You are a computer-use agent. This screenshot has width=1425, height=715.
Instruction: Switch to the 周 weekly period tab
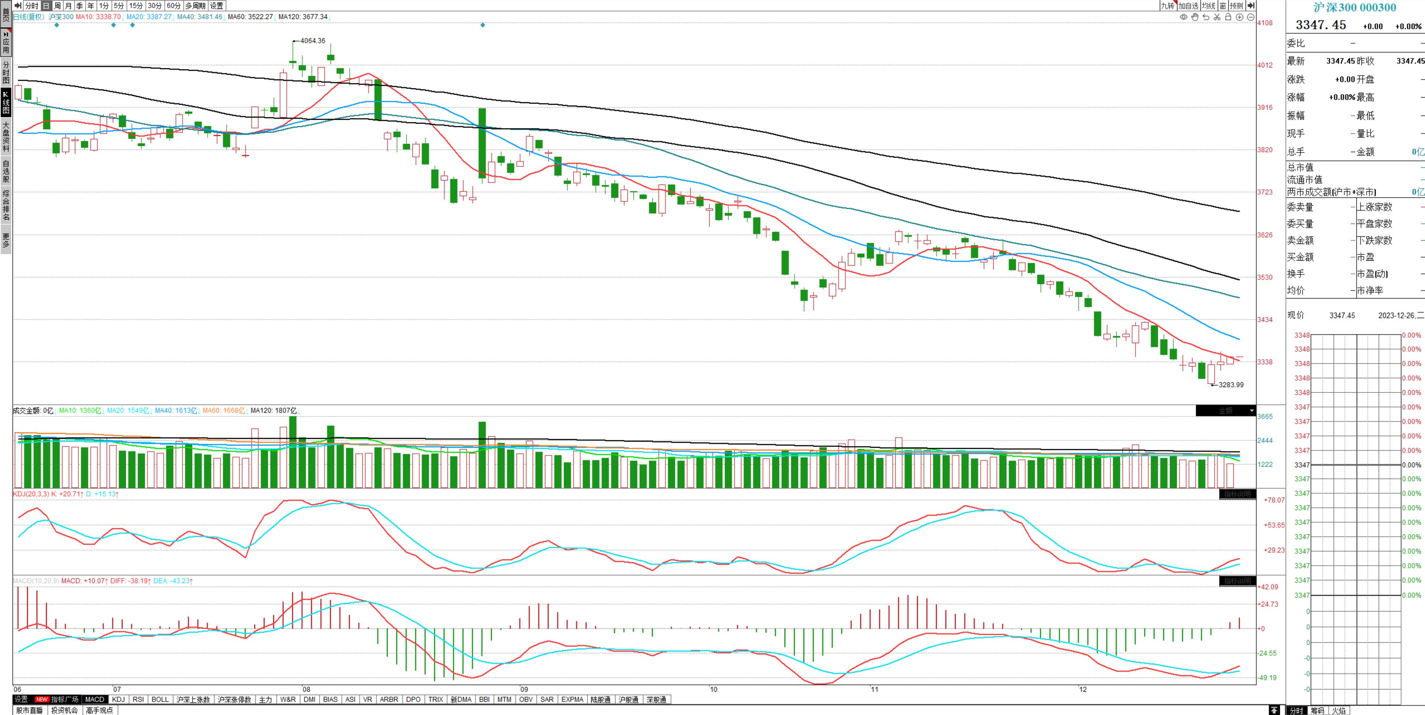tap(58, 6)
